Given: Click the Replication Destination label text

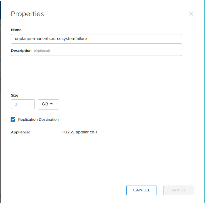Looking at the screenshot, I should click(x=38, y=119).
